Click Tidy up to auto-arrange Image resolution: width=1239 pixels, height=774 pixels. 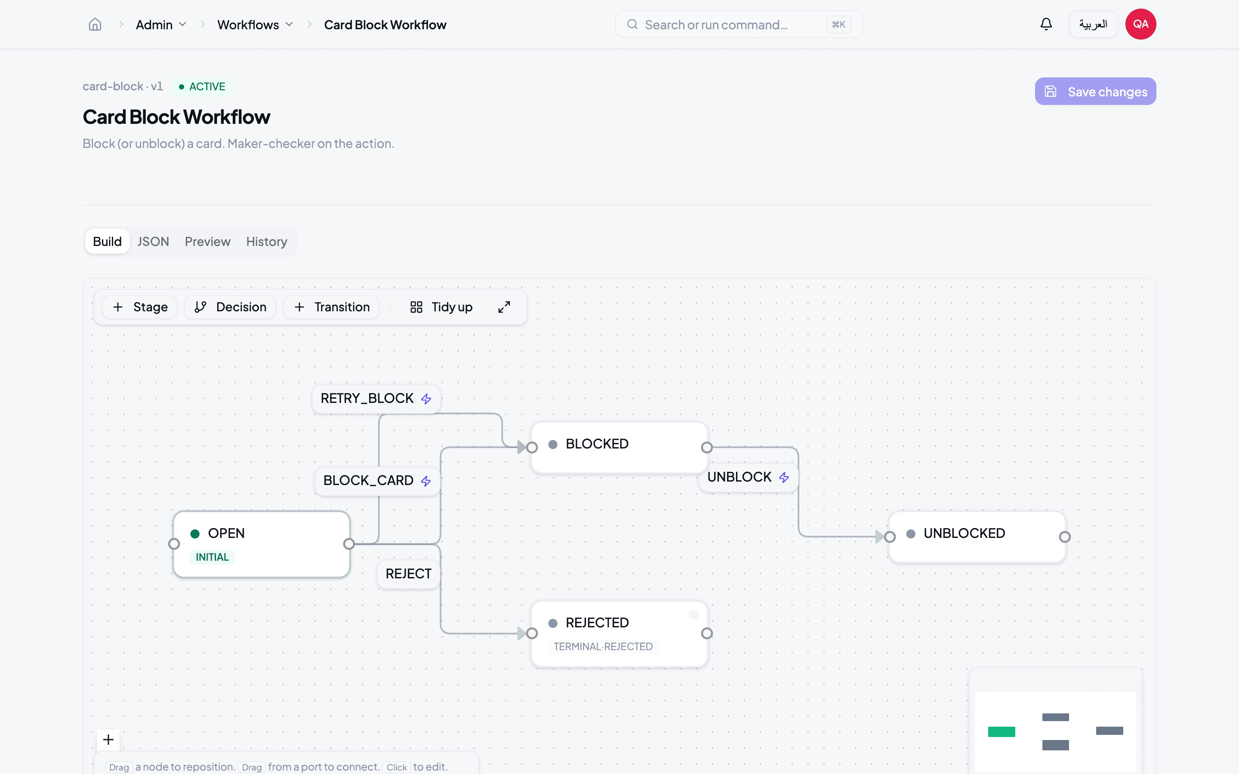tap(441, 307)
